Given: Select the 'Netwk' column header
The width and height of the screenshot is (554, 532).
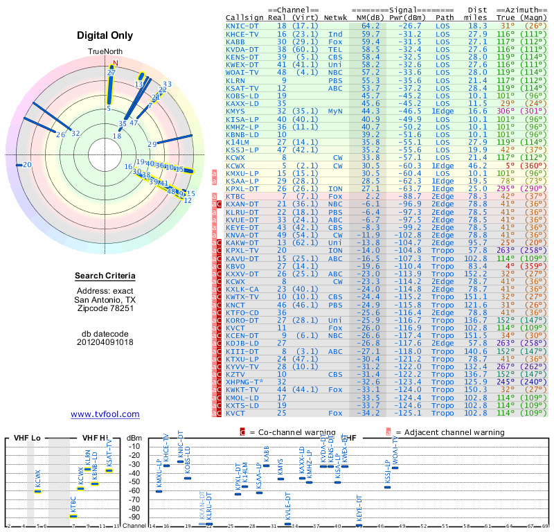Looking at the screenshot, I should click(x=335, y=18).
